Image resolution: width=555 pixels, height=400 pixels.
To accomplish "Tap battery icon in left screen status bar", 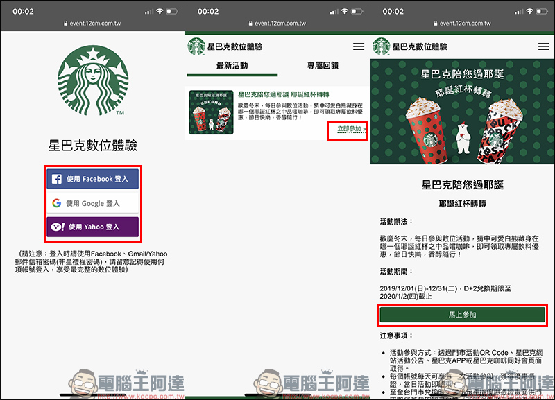I will pos(172,12).
